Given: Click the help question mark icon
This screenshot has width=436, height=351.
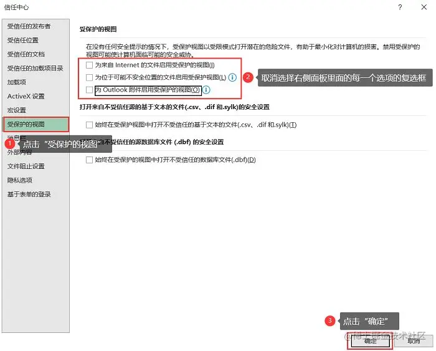Looking at the screenshot, I should pyautogui.click(x=400, y=7).
